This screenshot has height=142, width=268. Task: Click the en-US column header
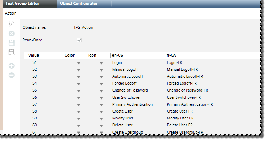117,55
